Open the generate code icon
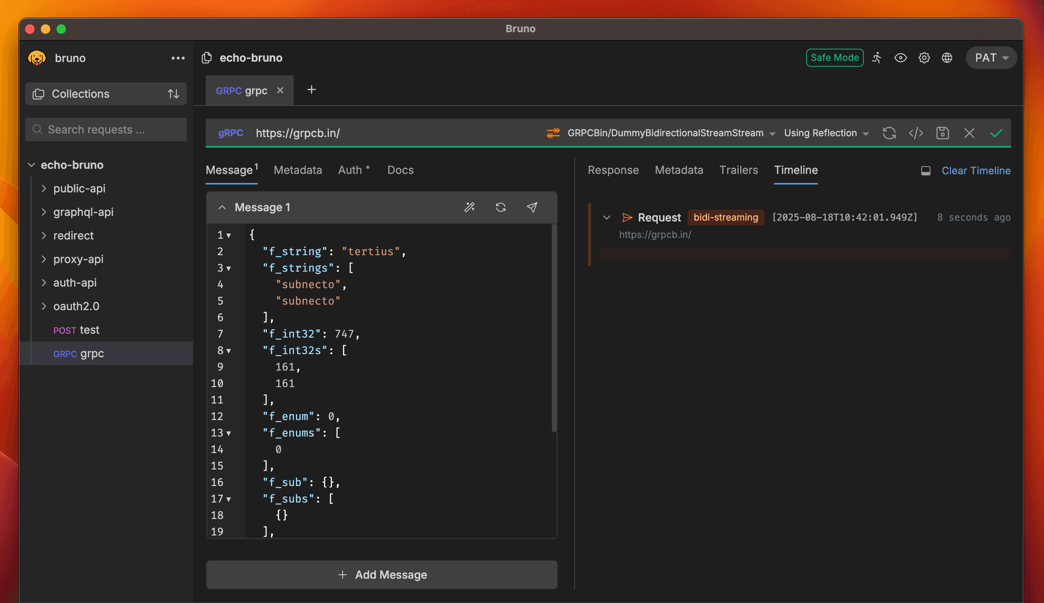The image size is (1044, 603). 916,133
